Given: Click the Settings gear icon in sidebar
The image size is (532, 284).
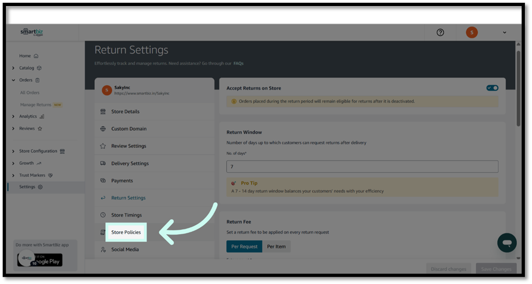Looking at the screenshot, I should click(41, 187).
